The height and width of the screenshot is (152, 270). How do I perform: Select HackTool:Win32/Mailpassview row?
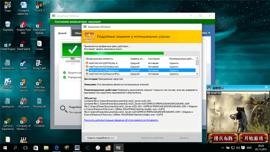(140, 70)
